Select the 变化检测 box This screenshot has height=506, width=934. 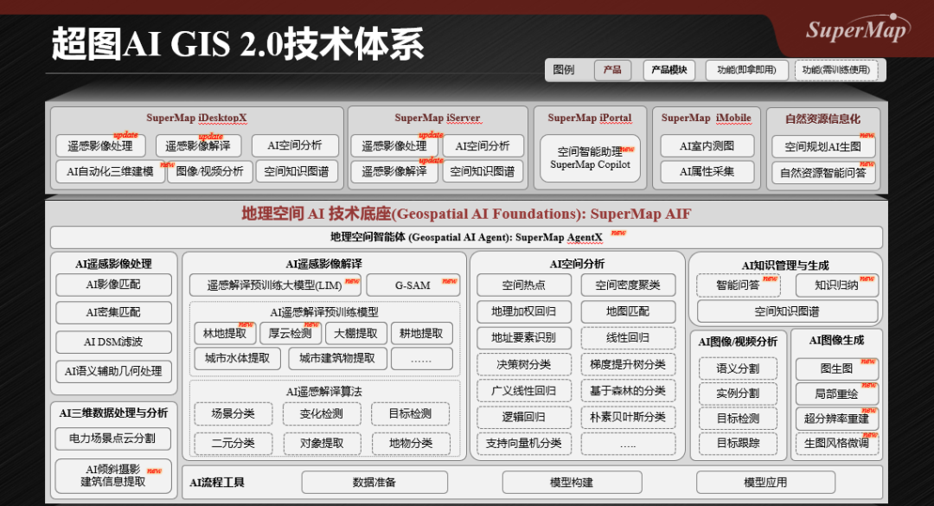[322, 413]
